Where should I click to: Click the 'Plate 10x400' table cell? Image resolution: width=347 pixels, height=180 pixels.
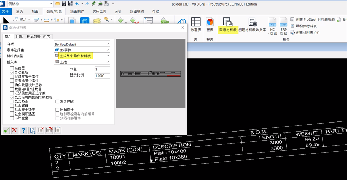(x=170, y=152)
